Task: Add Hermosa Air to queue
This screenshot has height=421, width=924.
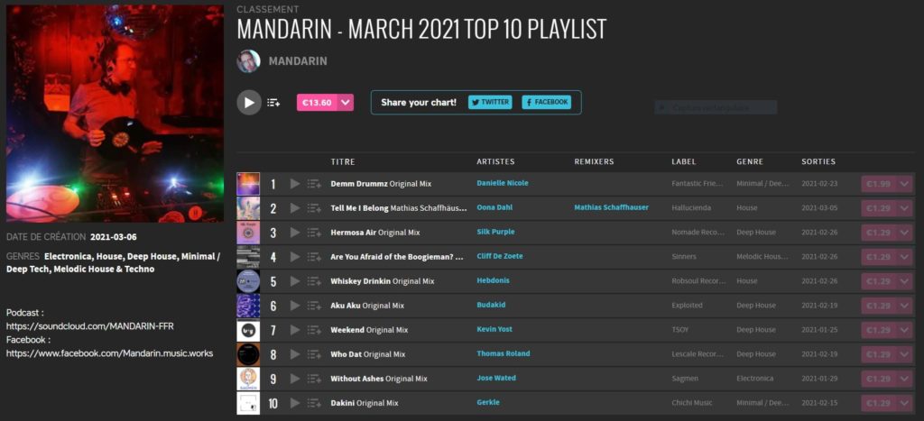Action: coord(314,233)
